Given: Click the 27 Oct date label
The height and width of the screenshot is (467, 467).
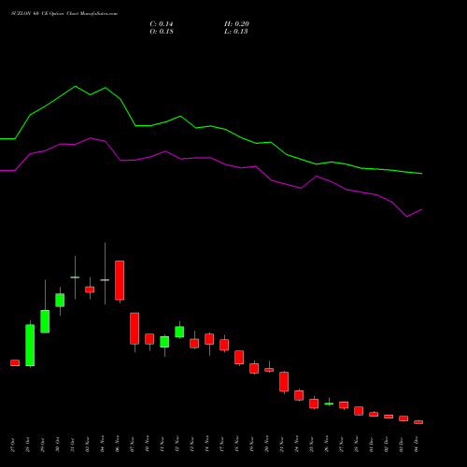Looking at the screenshot, I should 13,445.
